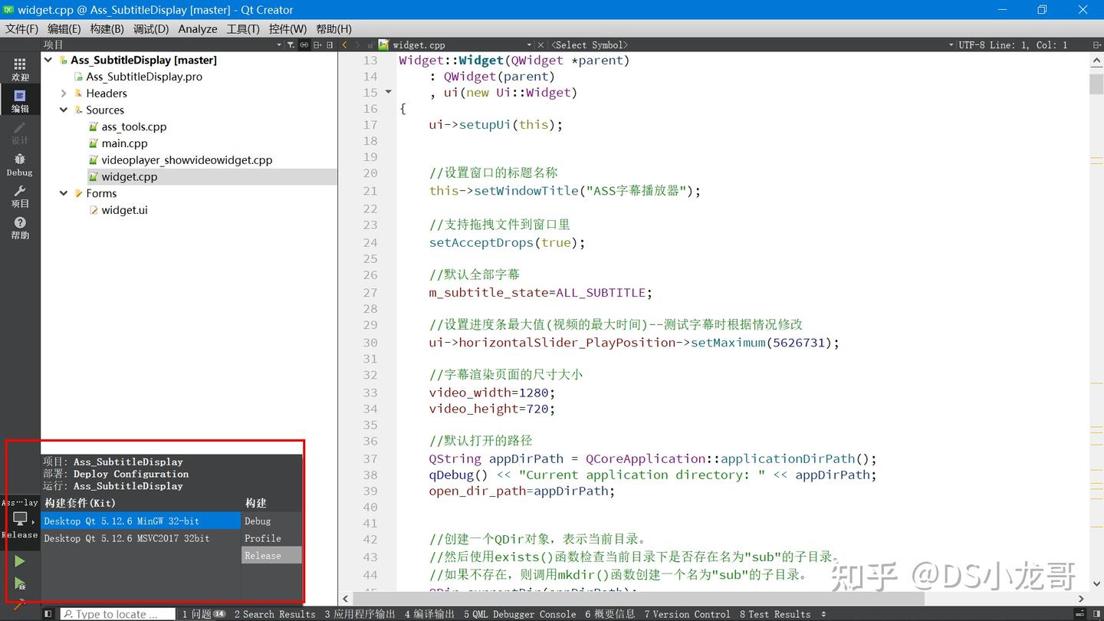Collapse the Sources folder
The height and width of the screenshot is (621, 1104).
point(64,110)
